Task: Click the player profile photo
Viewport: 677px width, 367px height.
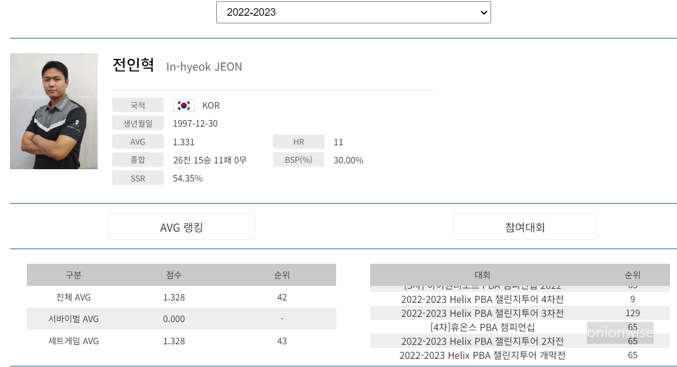Action: click(x=54, y=111)
